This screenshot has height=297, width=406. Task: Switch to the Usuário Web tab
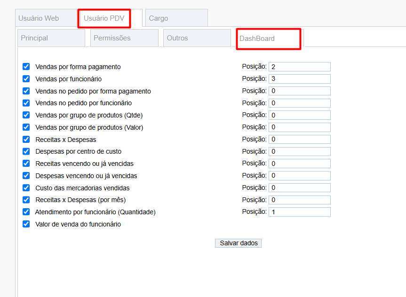tap(47, 18)
